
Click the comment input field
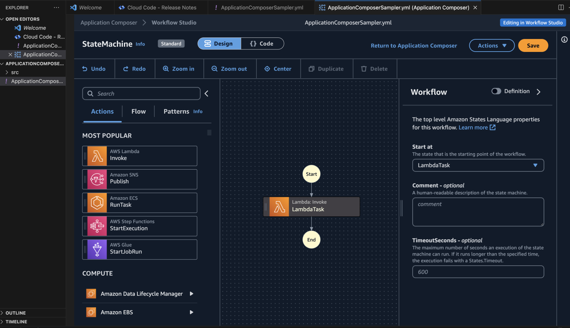click(478, 211)
